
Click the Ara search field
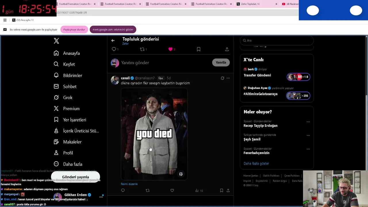(x=277, y=41)
